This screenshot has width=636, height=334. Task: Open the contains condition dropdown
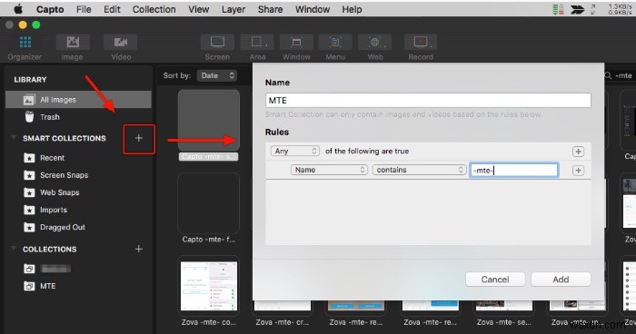[419, 170]
